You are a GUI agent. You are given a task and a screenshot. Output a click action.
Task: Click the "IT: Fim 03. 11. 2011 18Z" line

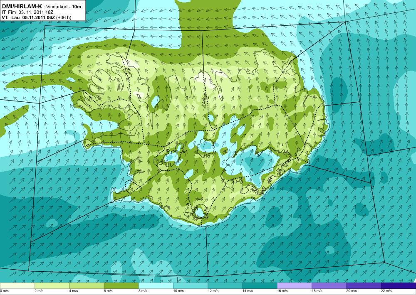(28, 12)
